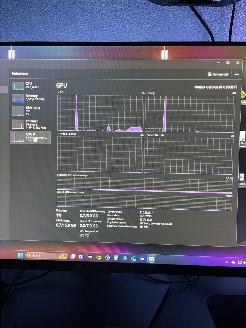Click the 41 °C GPU temperature value
This screenshot has height=328, width=246.
84,235
